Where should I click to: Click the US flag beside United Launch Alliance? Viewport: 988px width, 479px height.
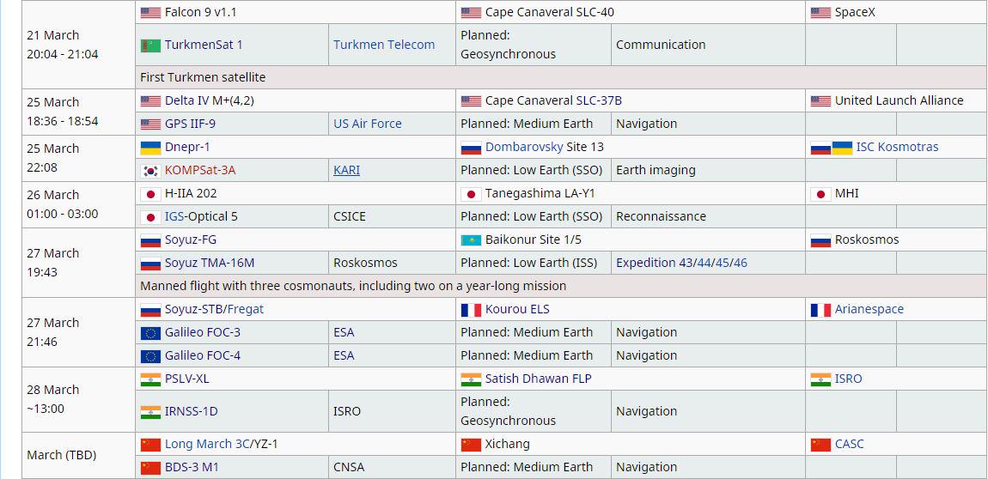pos(820,100)
